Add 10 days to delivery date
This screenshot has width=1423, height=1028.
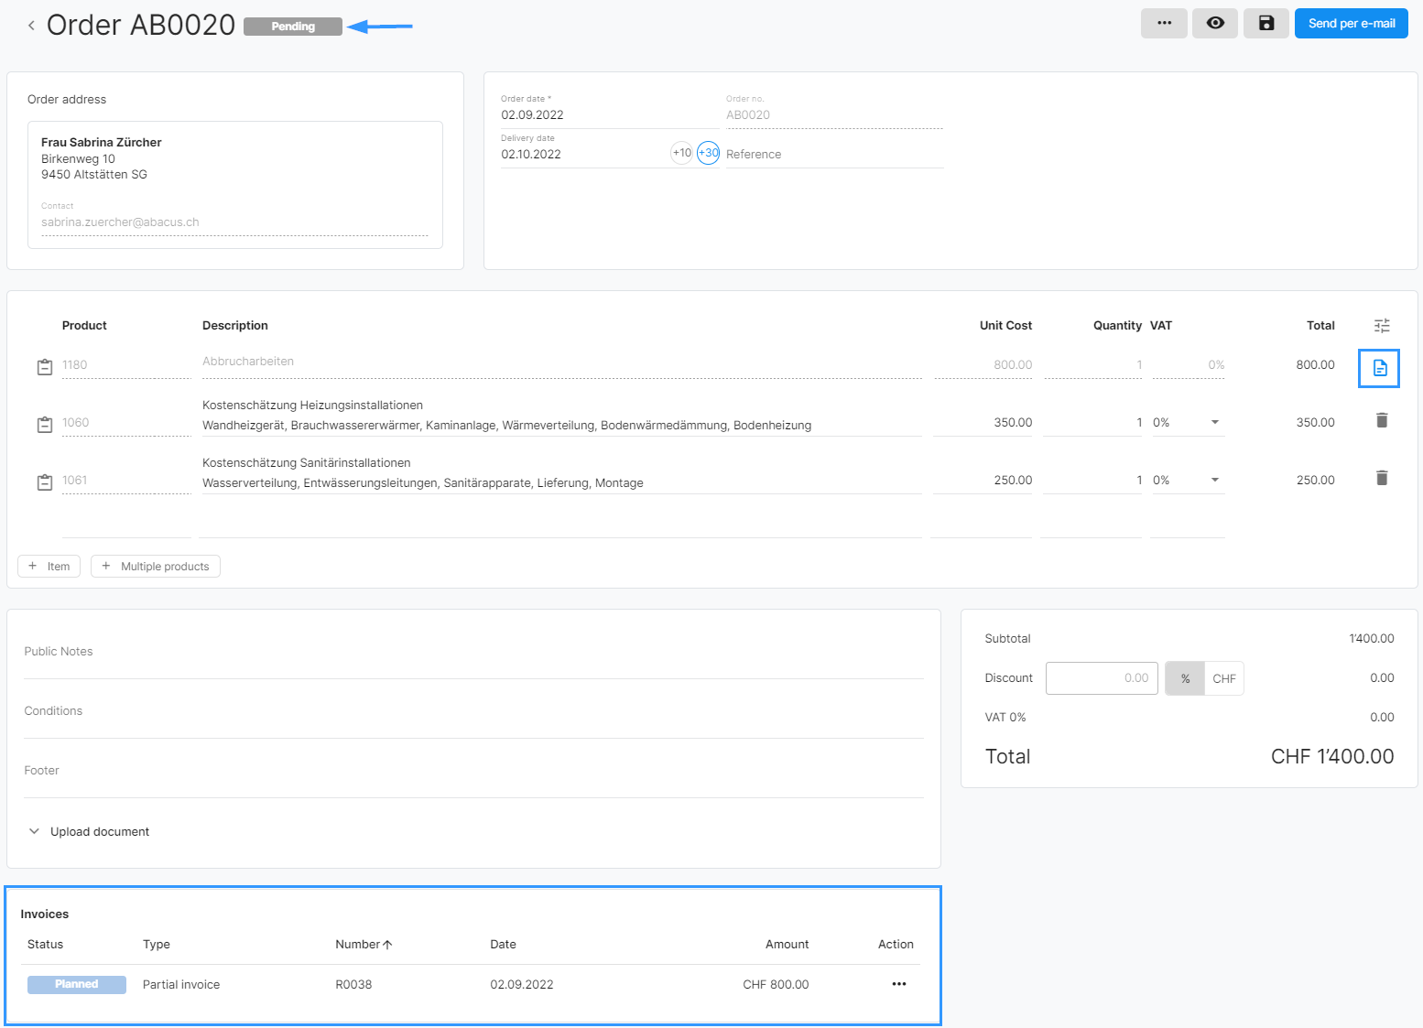tap(681, 153)
